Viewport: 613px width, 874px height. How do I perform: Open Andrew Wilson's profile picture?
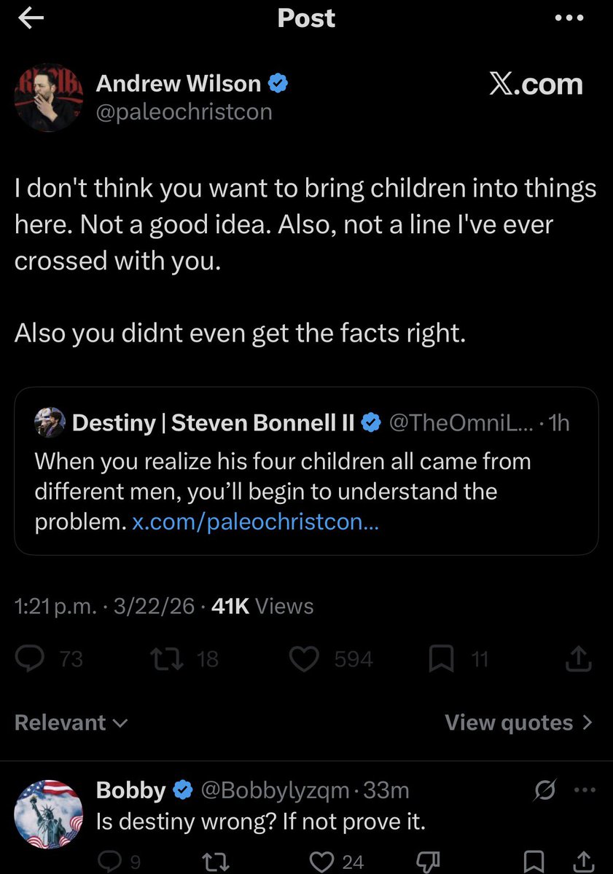49,97
